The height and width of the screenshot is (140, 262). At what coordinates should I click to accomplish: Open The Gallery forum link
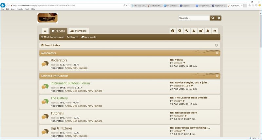(59, 98)
